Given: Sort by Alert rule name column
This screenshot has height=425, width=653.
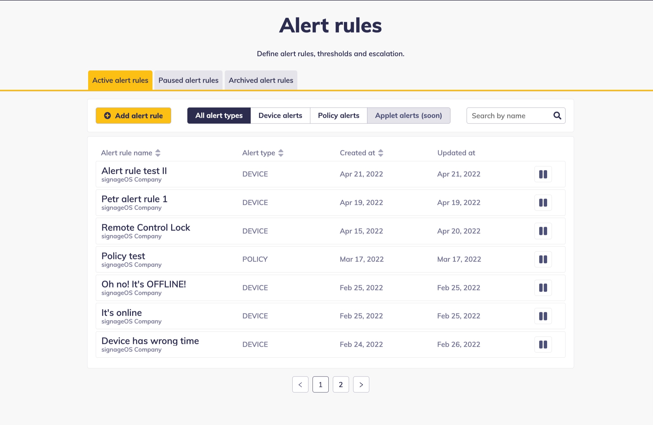Looking at the screenshot, I should click(x=158, y=153).
